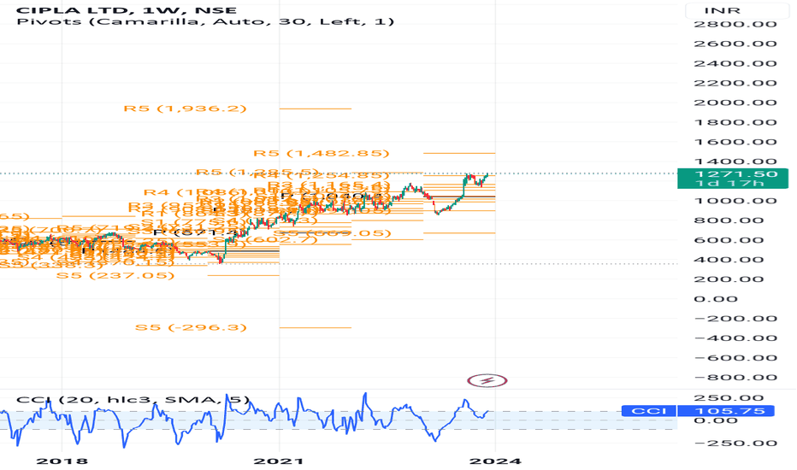Click the 600.00 price scale label

[729, 240]
